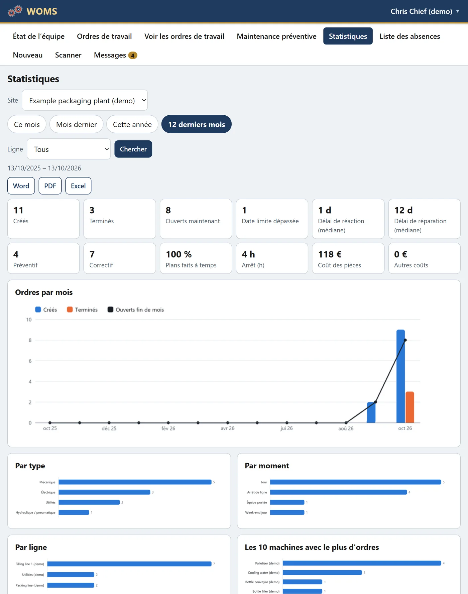The width and height of the screenshot is (468, 594).
Task: Open Liste des absences tab
Action: tap(410, 36)
